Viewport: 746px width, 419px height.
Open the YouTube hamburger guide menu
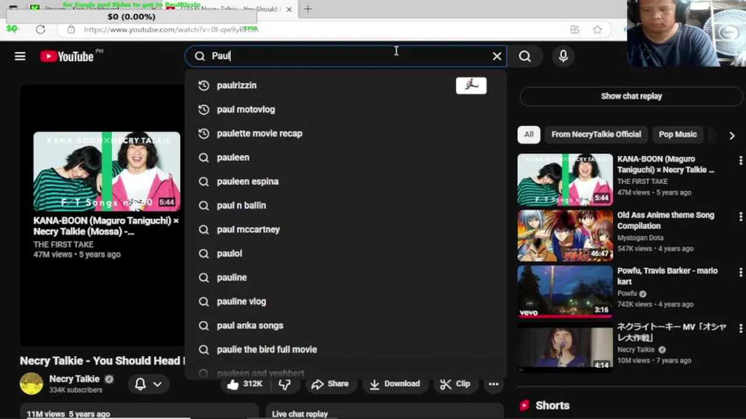[x=20, y=56]
